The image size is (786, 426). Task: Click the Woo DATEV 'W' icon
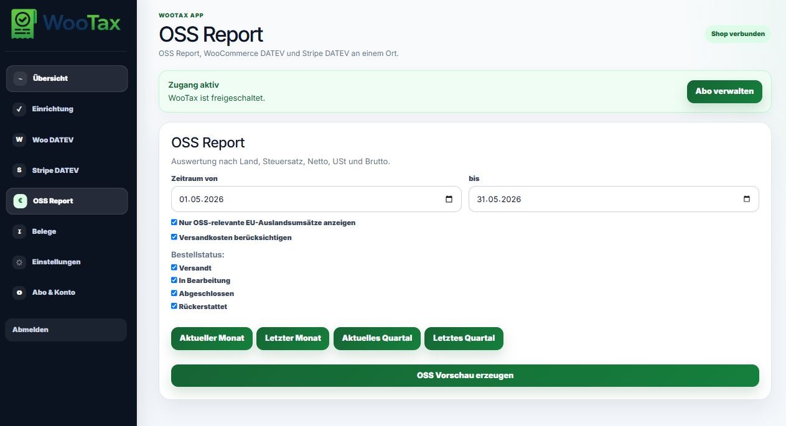20,140
